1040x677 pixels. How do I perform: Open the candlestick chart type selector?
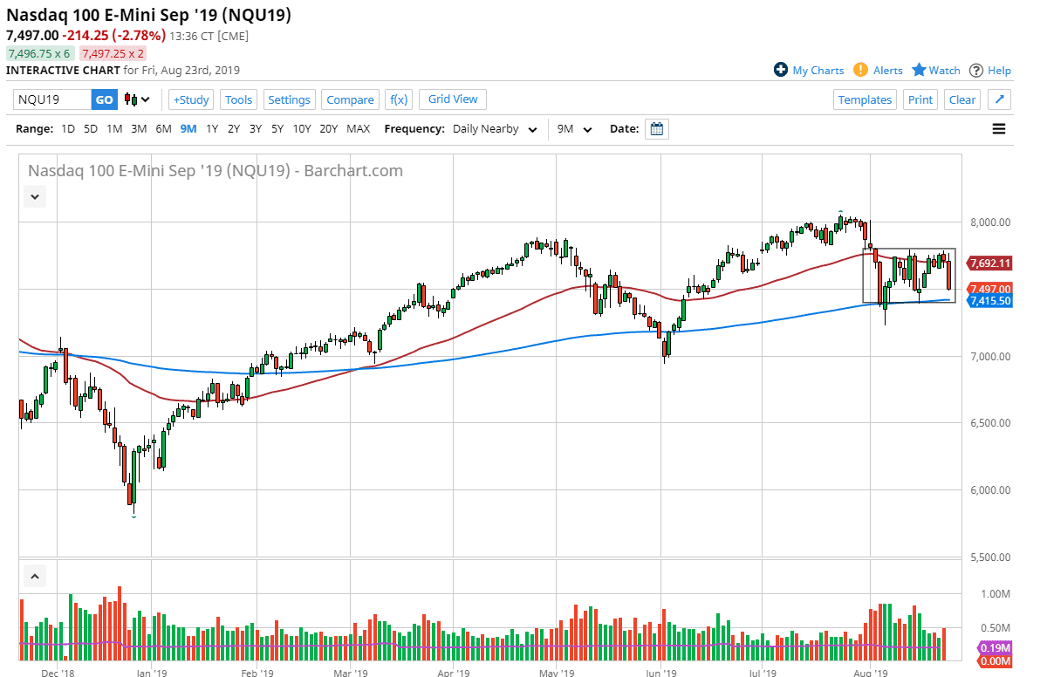[137, 99]
